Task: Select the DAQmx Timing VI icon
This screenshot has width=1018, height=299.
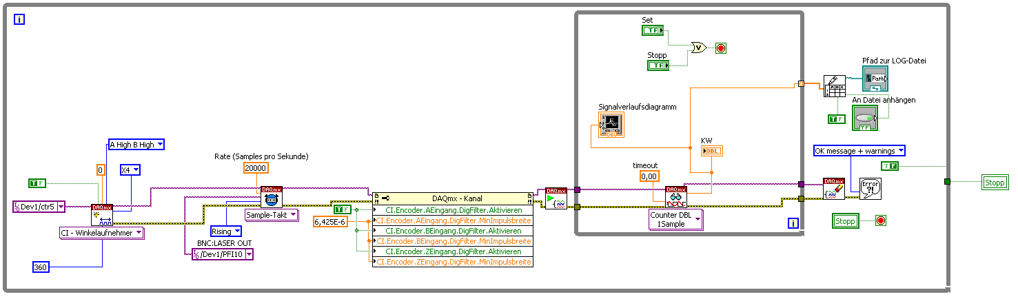Action: pyautogui.click(x=271, y=197)
